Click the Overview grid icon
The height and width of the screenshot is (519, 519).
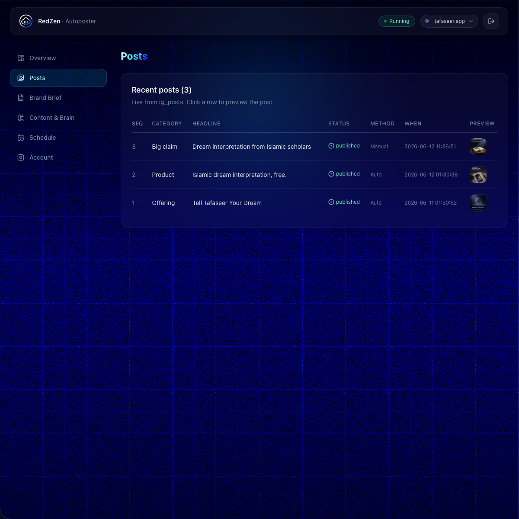(x=21, y=58)
